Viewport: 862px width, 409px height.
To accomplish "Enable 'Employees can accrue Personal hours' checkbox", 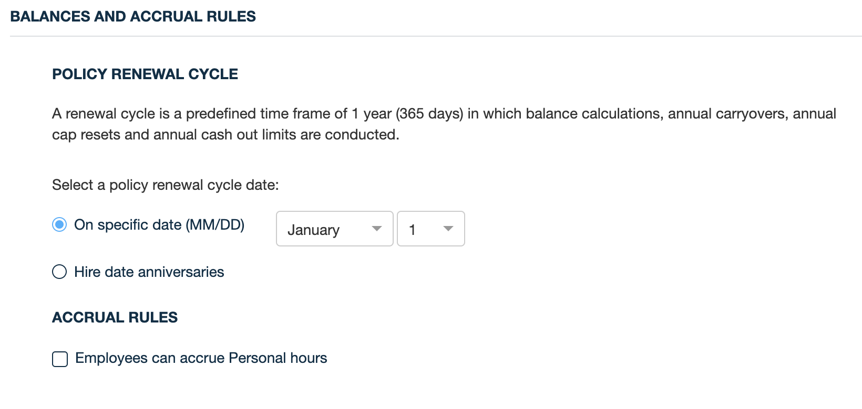I will point(60,359).
